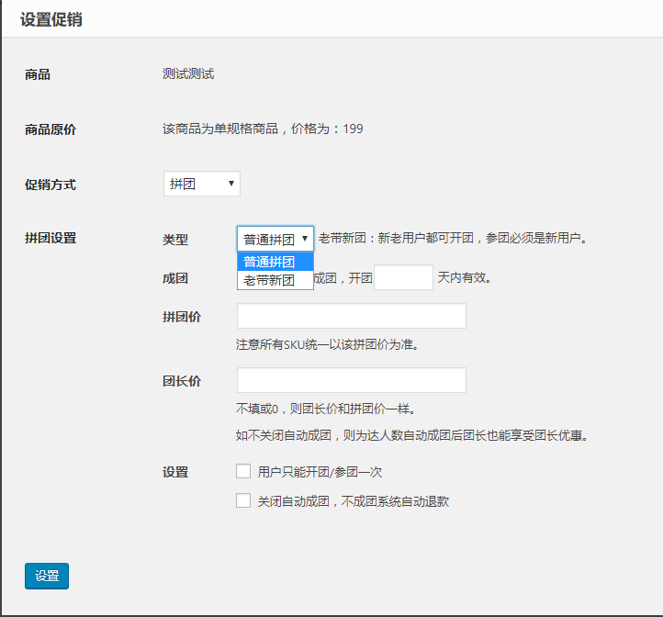Click the SKU 拼团价 notice text

(x=328, y=345)
